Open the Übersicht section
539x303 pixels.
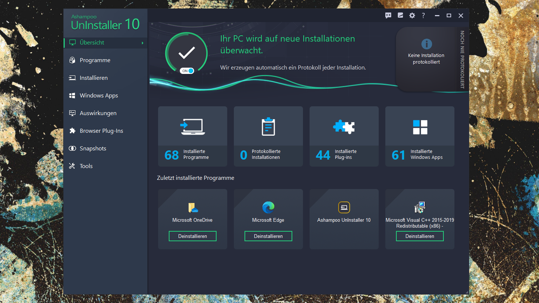(106, 43)
